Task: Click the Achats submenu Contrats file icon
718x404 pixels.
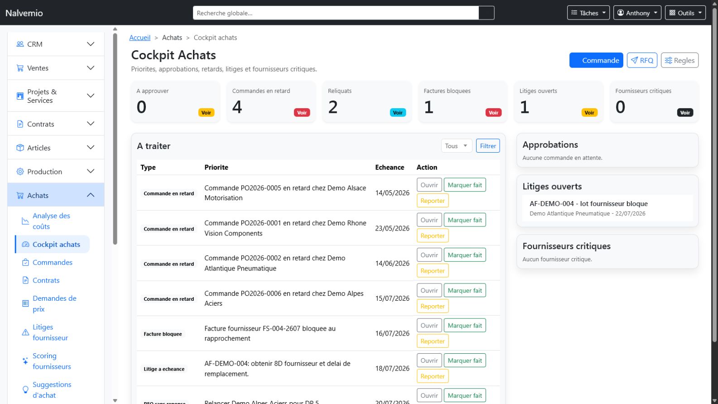Action: click(x=25, y=280)
